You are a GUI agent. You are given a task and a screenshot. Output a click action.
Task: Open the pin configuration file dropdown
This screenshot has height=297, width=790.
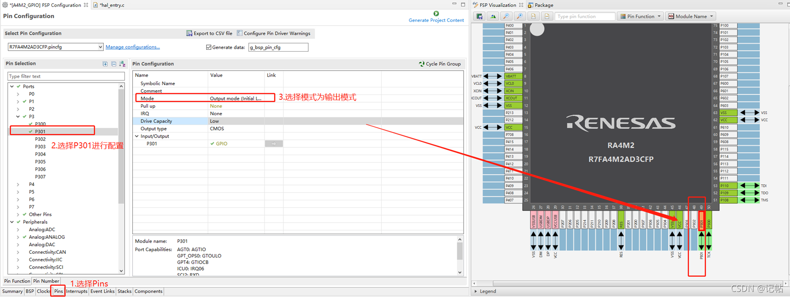(x=100, y=47)
